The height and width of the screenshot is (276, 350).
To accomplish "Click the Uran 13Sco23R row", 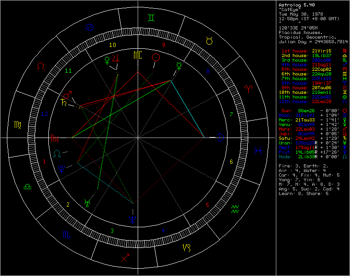I will (313, 143).
